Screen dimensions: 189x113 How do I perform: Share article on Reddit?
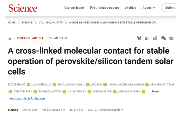(x=155, y=38)
